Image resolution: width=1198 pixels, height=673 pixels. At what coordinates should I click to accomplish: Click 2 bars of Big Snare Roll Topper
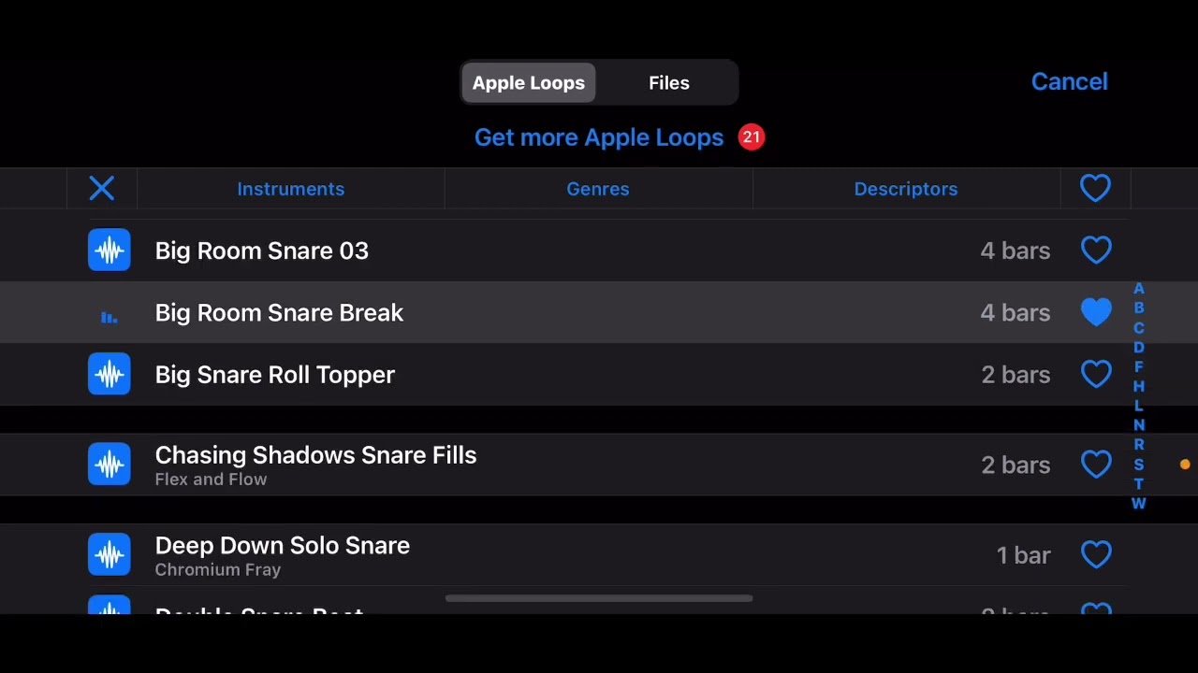(1015, 375)
